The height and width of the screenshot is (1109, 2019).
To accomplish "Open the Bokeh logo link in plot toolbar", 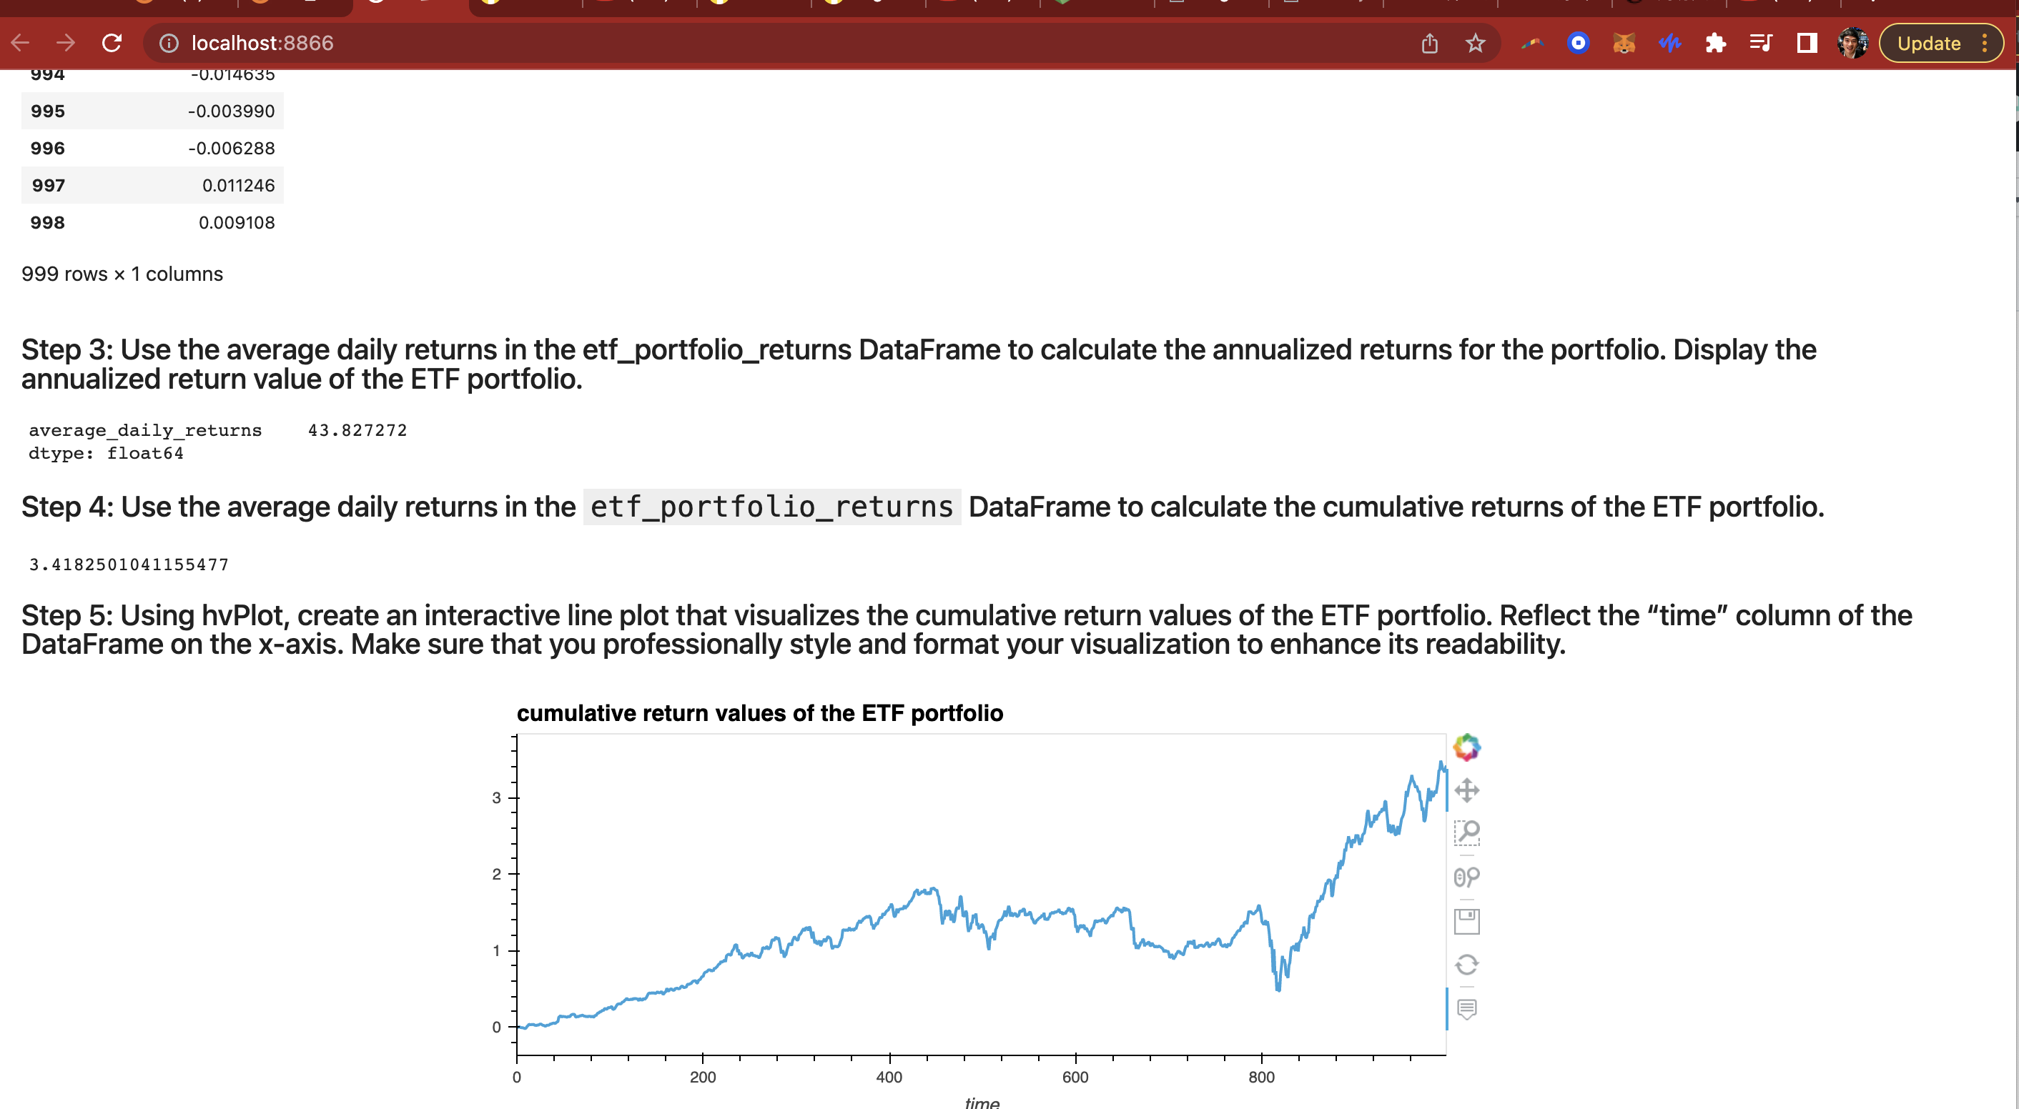I will point(1466,747).
